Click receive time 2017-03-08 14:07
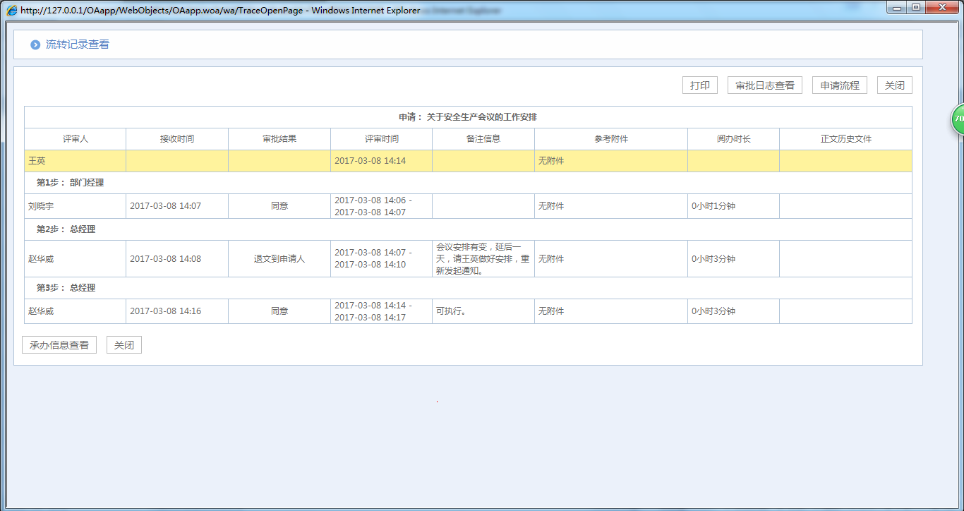 (165, 206)
